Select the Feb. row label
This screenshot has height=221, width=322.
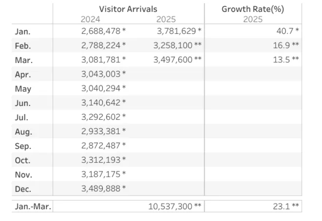[x=23, y=45]
